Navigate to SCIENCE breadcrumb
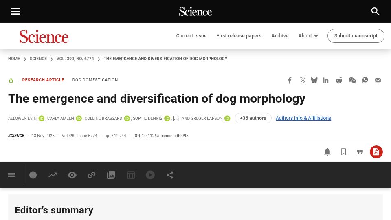This screenshot has width=391, height=220. (x=38, y=59)
